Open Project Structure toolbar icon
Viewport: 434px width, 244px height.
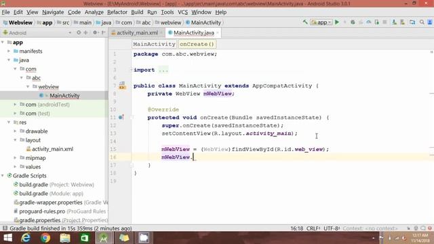tap(412, 22)
